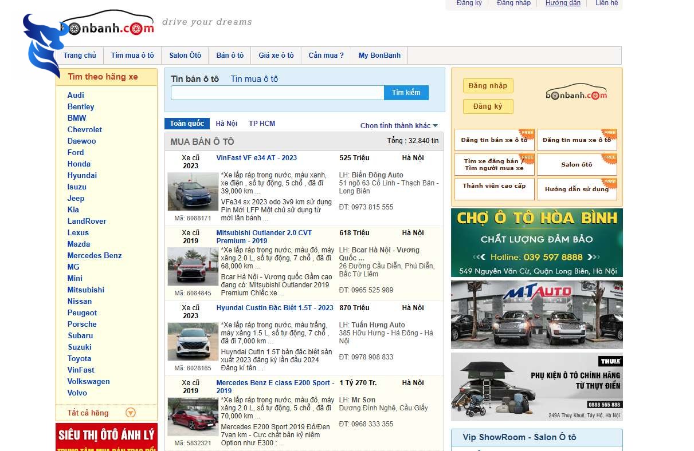Switch to the Hà Nội region tab

226,124
